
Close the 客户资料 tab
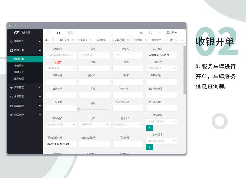click(x=73, y=40)
